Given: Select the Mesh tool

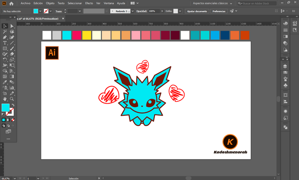Looking at the screenshot, I should (x=5, y=76).
